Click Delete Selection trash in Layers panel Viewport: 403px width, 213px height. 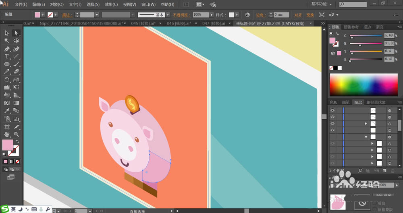tap(393, 171)
